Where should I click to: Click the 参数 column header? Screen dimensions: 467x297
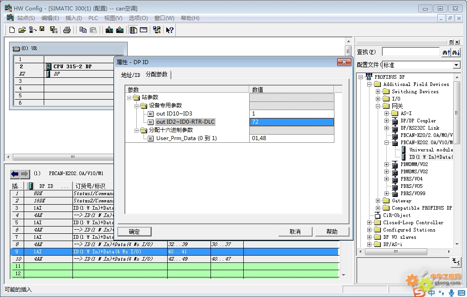(187, 90)
